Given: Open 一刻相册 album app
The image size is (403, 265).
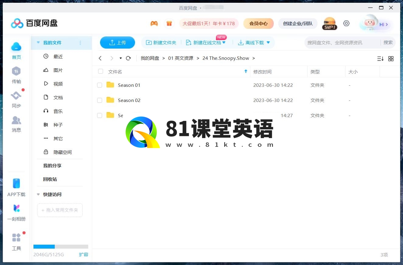Looking at the screenshot, I should (16, 212).
